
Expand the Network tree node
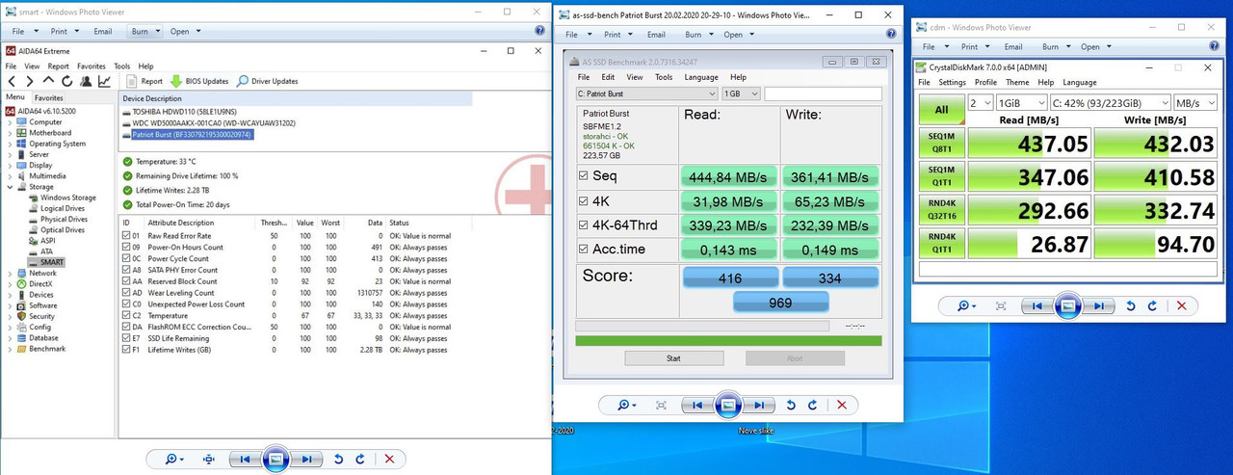coord(10,273)
